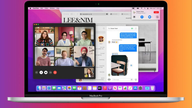Open the Video menu
Screen dimensions: 192x108
46,8
